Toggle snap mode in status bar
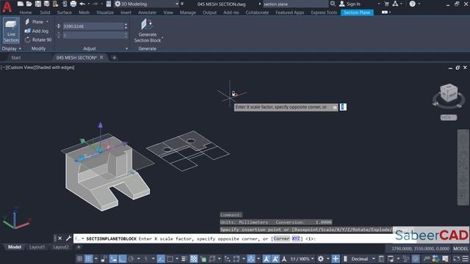The height and width of the screenshot is (264, 470). point(89,259)
